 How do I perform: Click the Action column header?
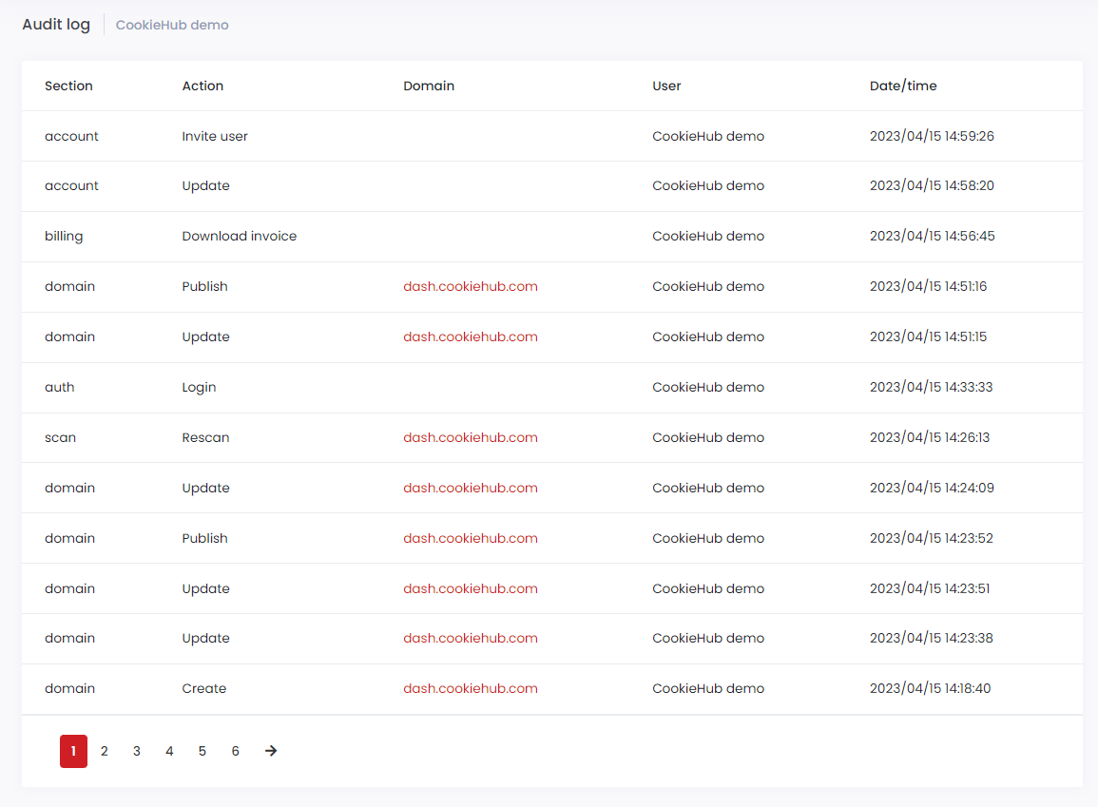point(202,86)
